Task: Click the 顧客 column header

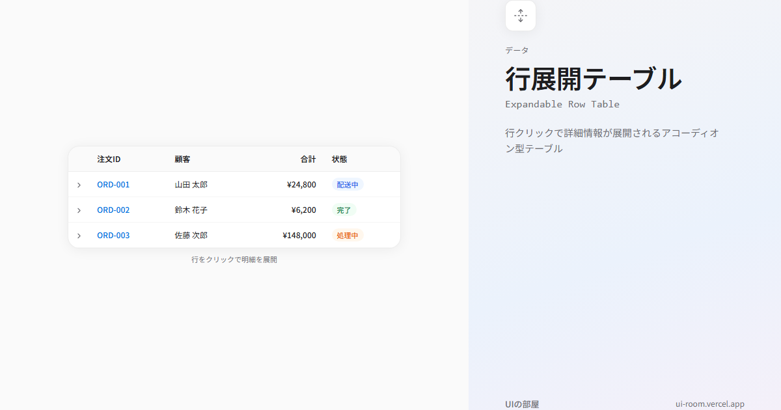Action: click(x=182, y=159)
